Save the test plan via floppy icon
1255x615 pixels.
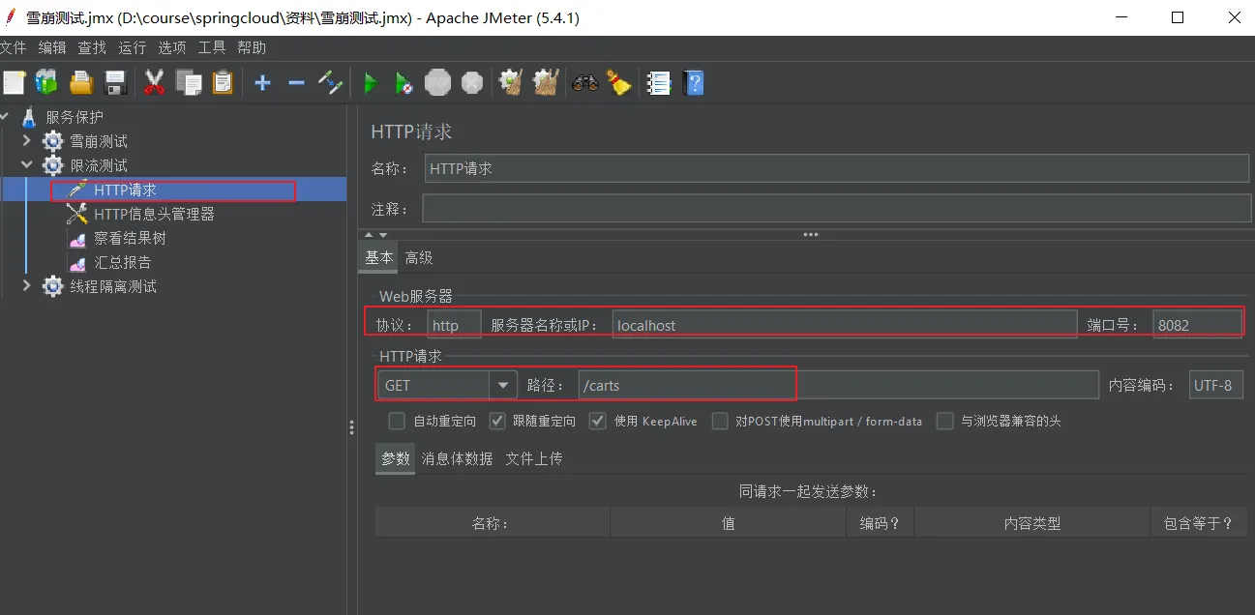115,83
